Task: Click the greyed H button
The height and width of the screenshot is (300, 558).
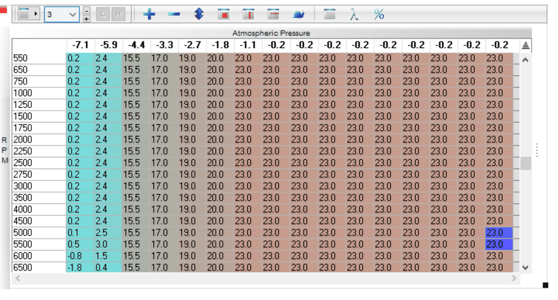Action: pos(118,14)
